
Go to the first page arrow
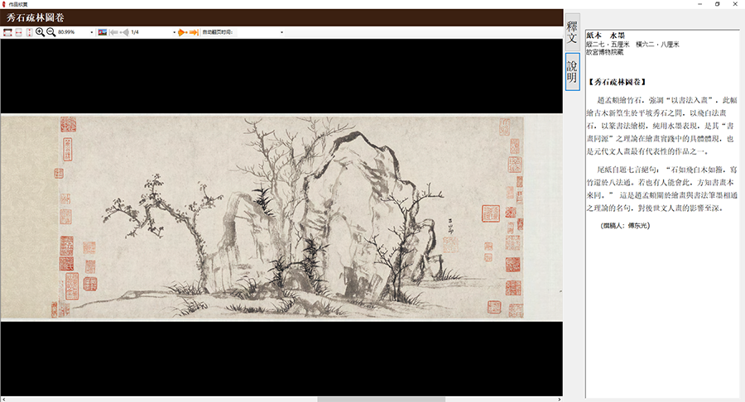click(113, 32)
